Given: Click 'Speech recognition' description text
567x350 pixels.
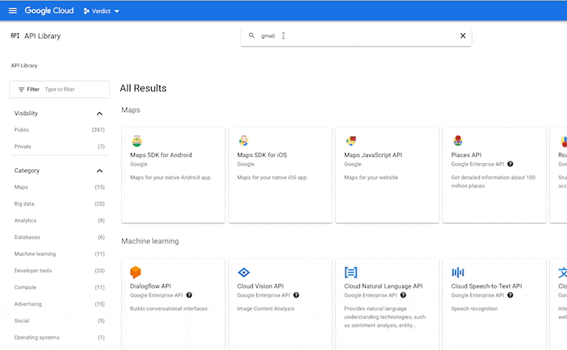Looking at the screenshot, I should tap(474, 309).
